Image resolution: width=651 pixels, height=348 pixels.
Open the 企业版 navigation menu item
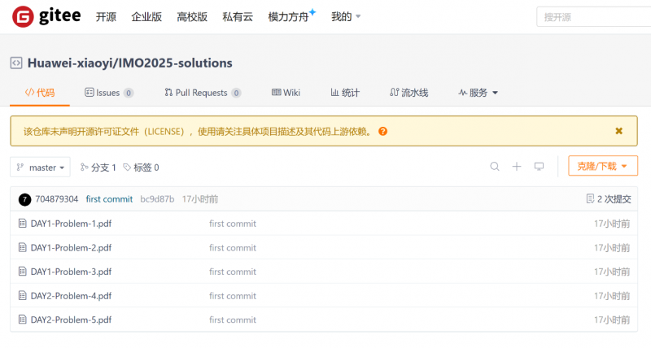tap(146, 16)
